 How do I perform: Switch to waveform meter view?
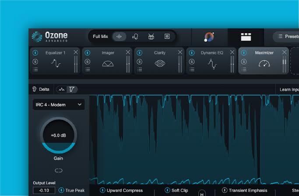point(62,89)
